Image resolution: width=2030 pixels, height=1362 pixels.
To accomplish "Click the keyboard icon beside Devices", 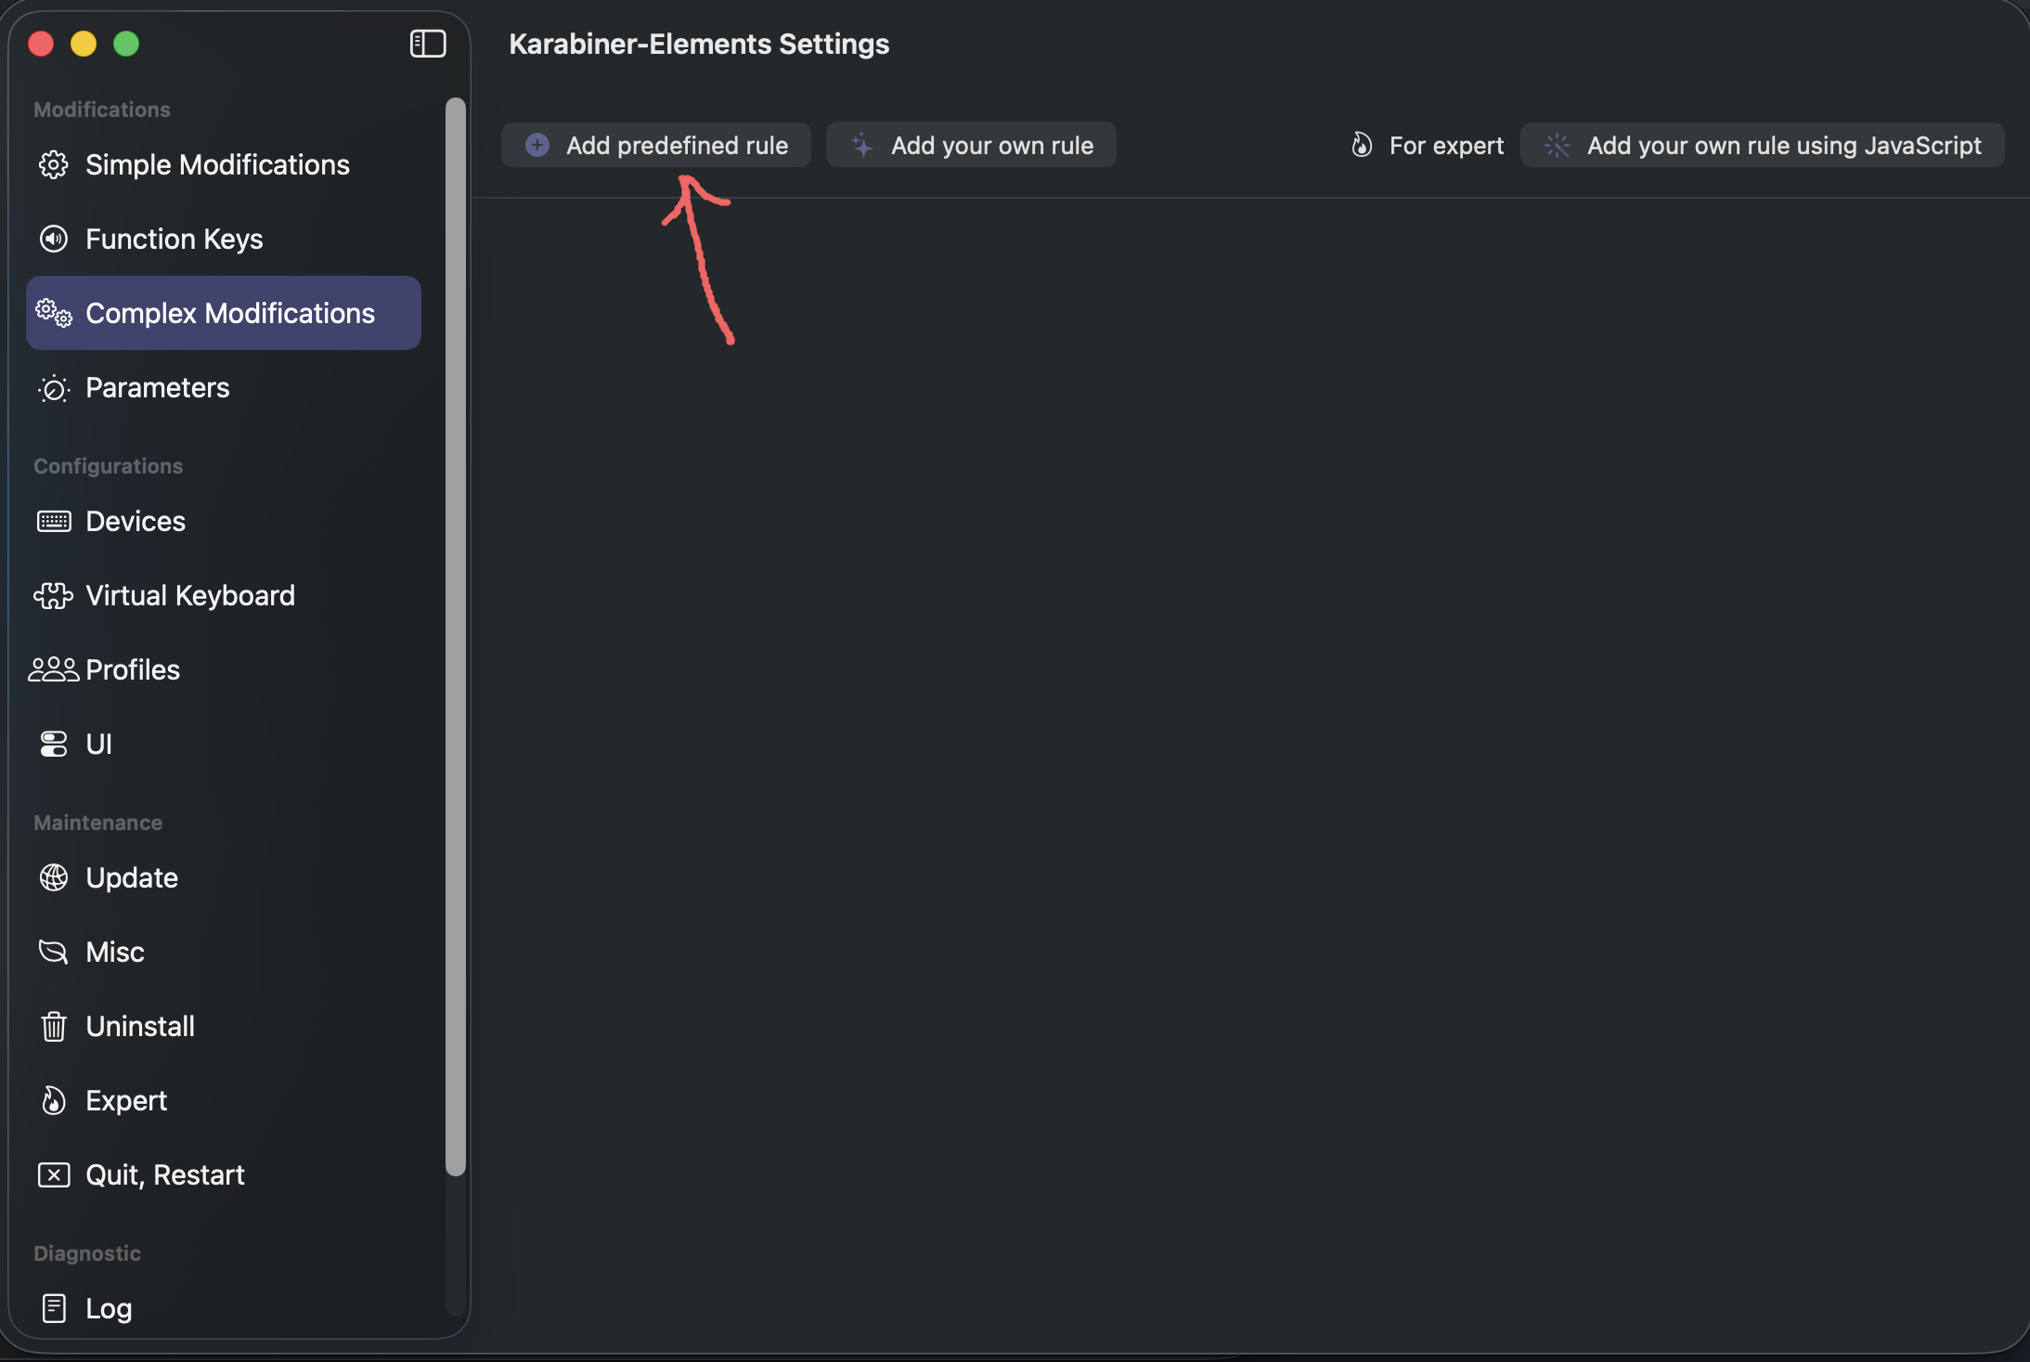I will point(54,522).
